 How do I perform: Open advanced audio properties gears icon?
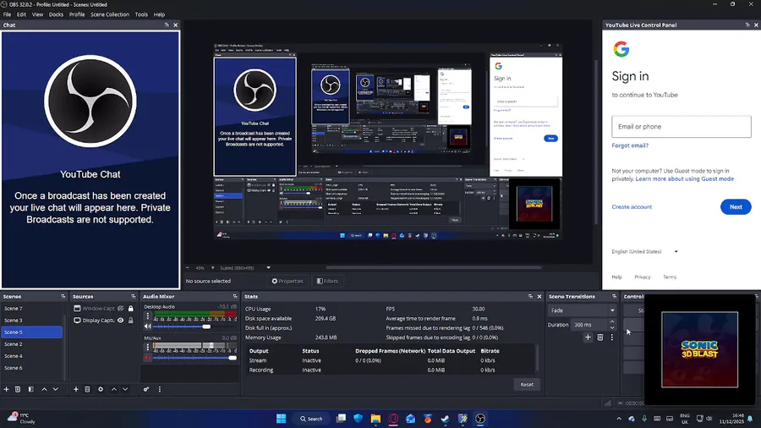(x=146, y=389)
